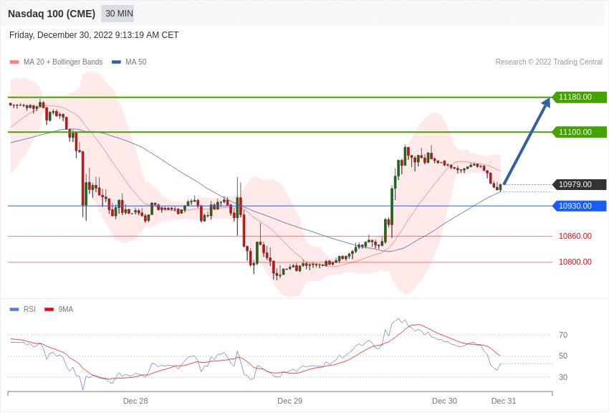Click the Dec 29 date axis label
The height and width of the screenshot is (413, 609).
pyautogui.click(x=289, y=401)
